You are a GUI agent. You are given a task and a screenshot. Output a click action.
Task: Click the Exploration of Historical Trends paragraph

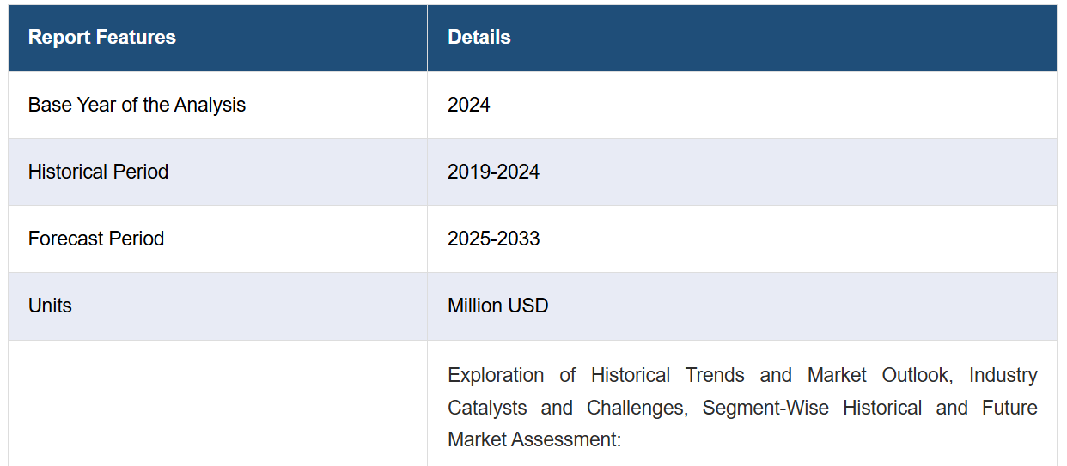(x=742, y=408)
